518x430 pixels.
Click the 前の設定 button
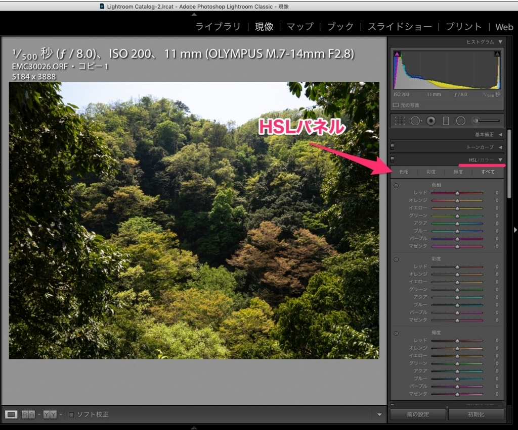(418, 414)
